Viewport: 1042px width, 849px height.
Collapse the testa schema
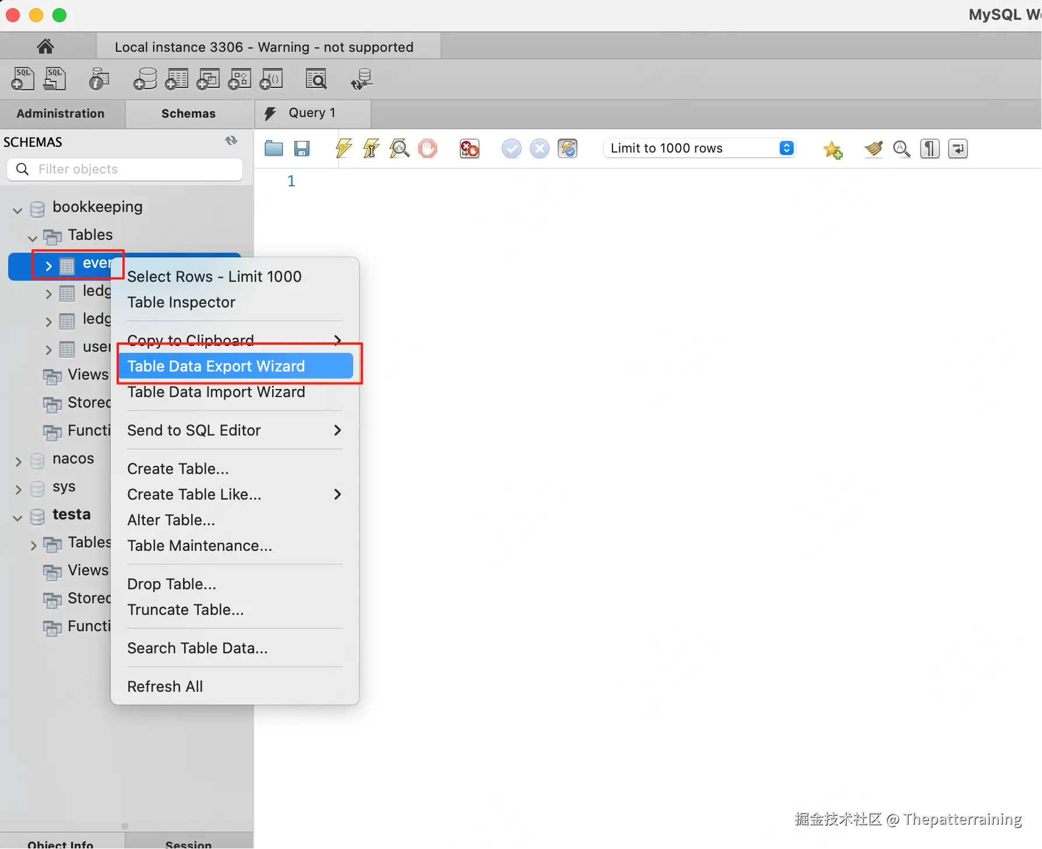pos(17,517)
